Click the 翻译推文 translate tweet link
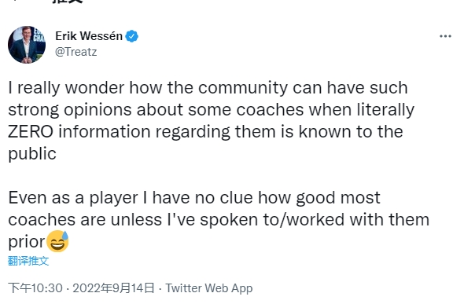 point(28,261)
